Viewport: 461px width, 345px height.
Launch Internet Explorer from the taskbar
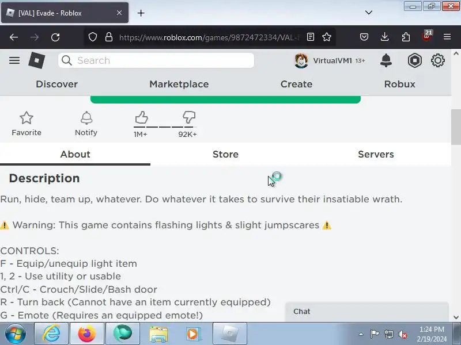tap(51, 333)
